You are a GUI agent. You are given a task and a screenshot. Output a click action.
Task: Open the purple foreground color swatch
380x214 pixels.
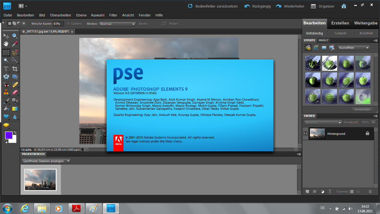[9, 135]
